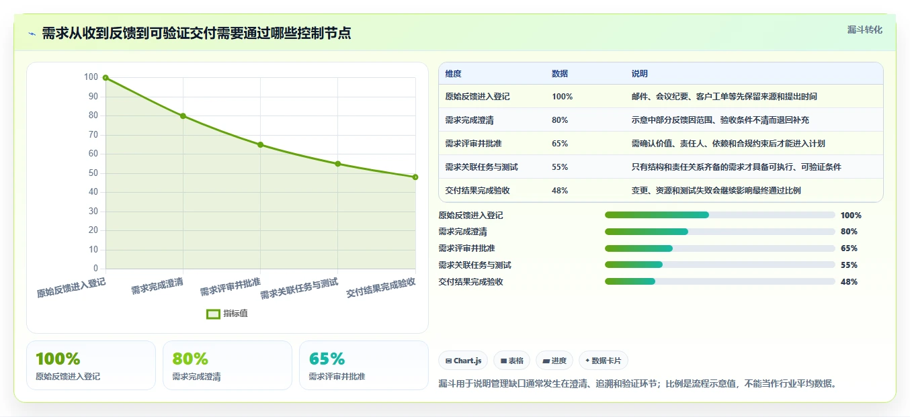The width and height of the screenshot is (910, 417).
Task: Click x-axis label 交付结果完成验收
Action: pos(381,287)
